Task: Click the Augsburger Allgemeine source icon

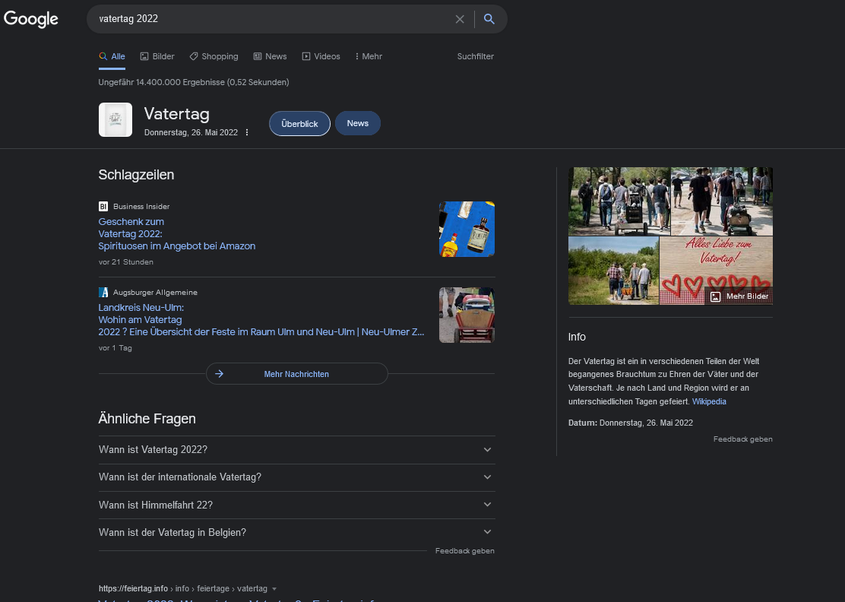Action: point(103,292)
